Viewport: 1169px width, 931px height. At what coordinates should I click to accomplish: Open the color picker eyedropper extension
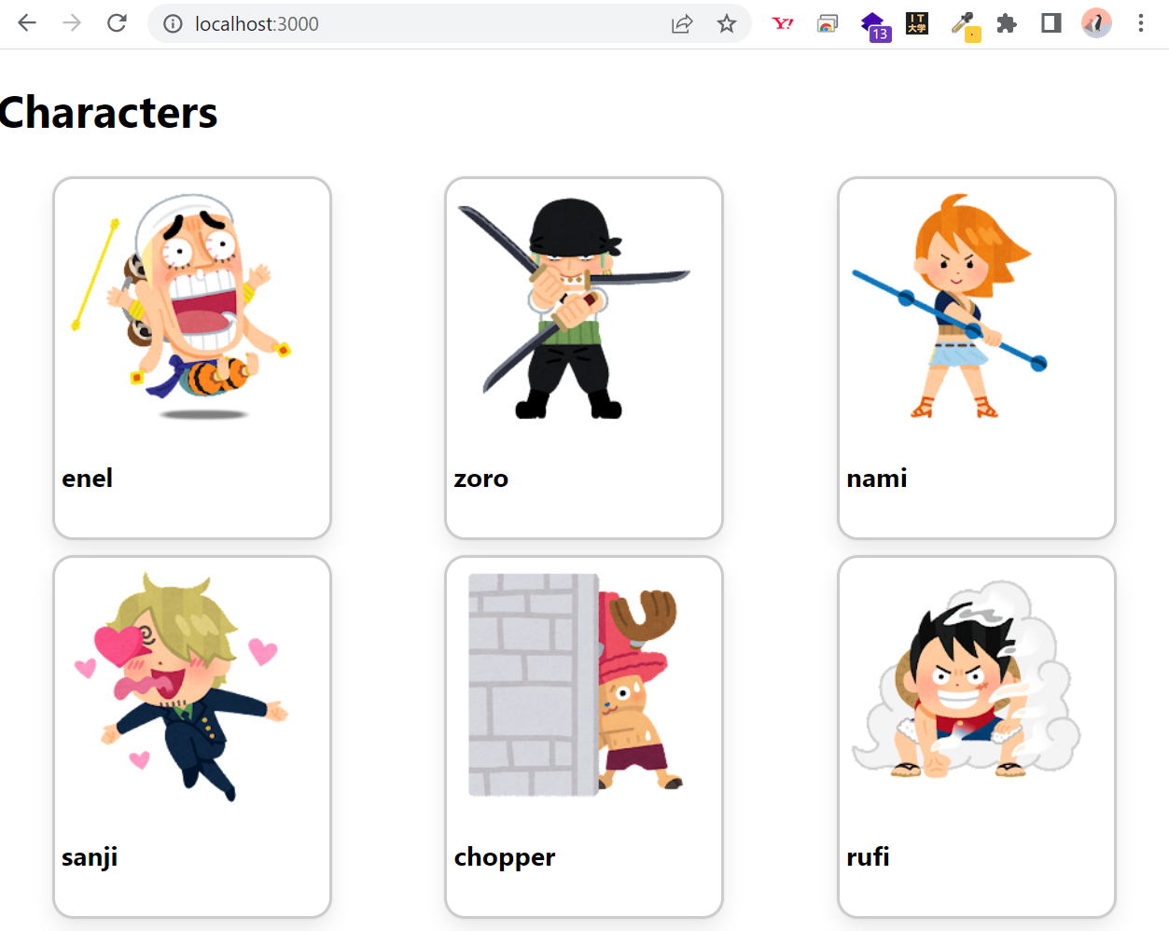964,26
